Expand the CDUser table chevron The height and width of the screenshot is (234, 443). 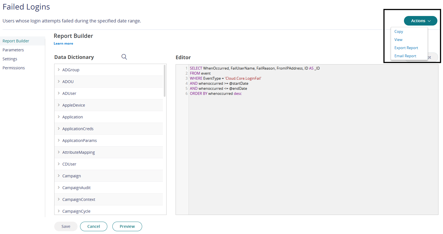click(59, 164)
